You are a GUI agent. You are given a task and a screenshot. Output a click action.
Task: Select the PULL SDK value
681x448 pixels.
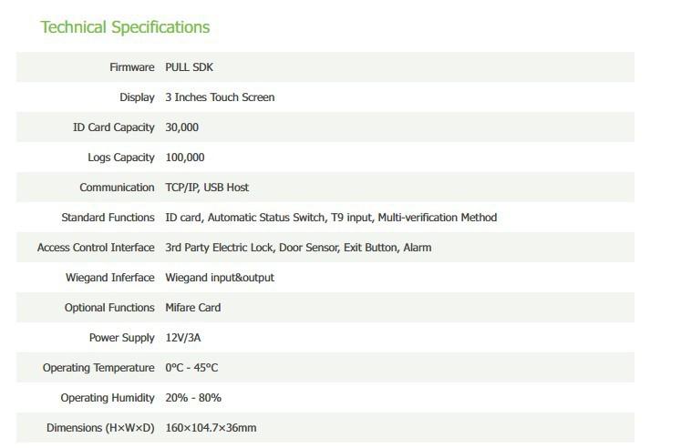point(190,67)
